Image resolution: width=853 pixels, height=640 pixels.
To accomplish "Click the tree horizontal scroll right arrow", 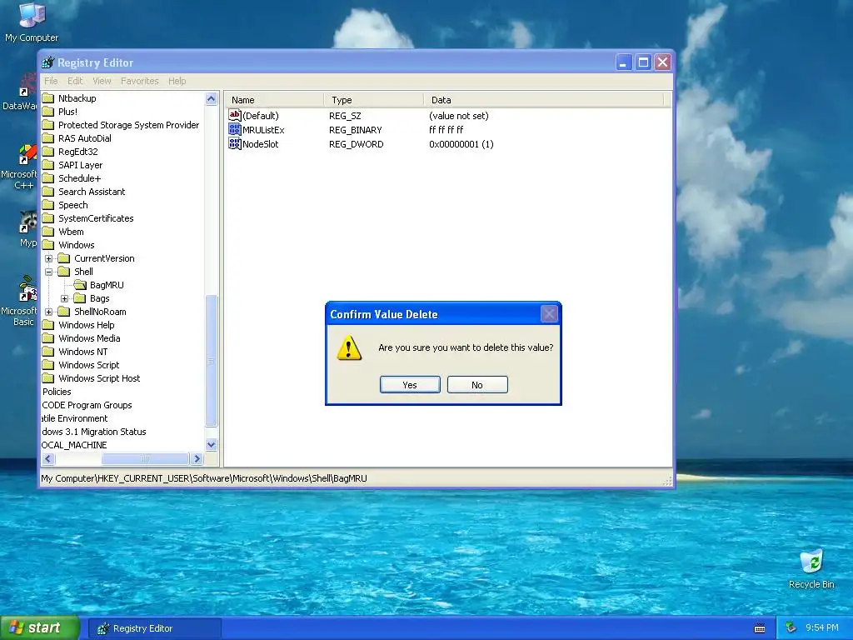I will point(197,459).
